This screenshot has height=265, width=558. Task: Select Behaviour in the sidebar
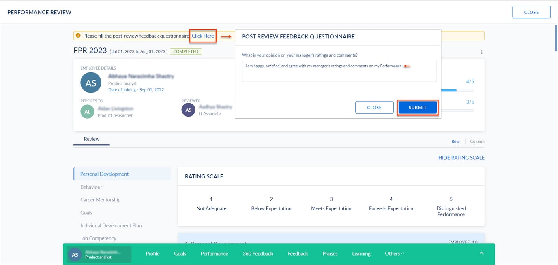91,187
